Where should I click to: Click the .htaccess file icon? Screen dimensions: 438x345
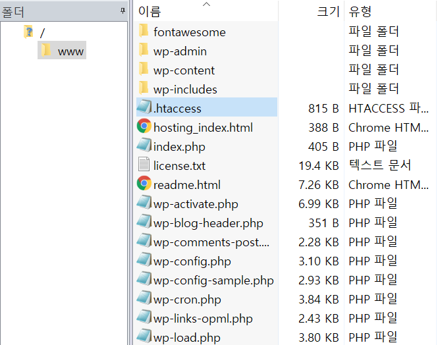pyautogui.click(x=144, y=107)
